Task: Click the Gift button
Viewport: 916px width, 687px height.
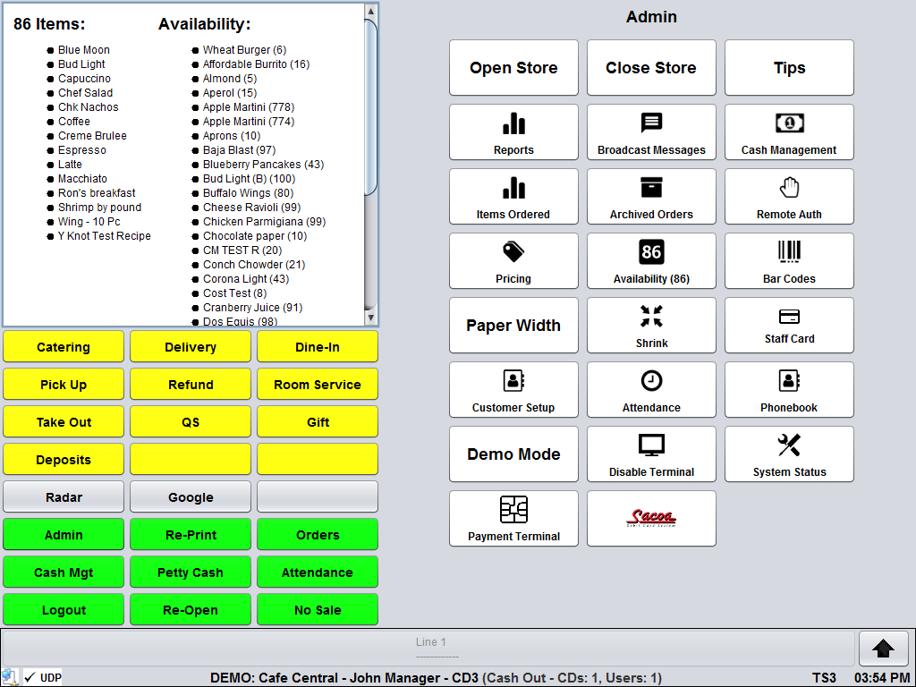Action: coord(318,422)
